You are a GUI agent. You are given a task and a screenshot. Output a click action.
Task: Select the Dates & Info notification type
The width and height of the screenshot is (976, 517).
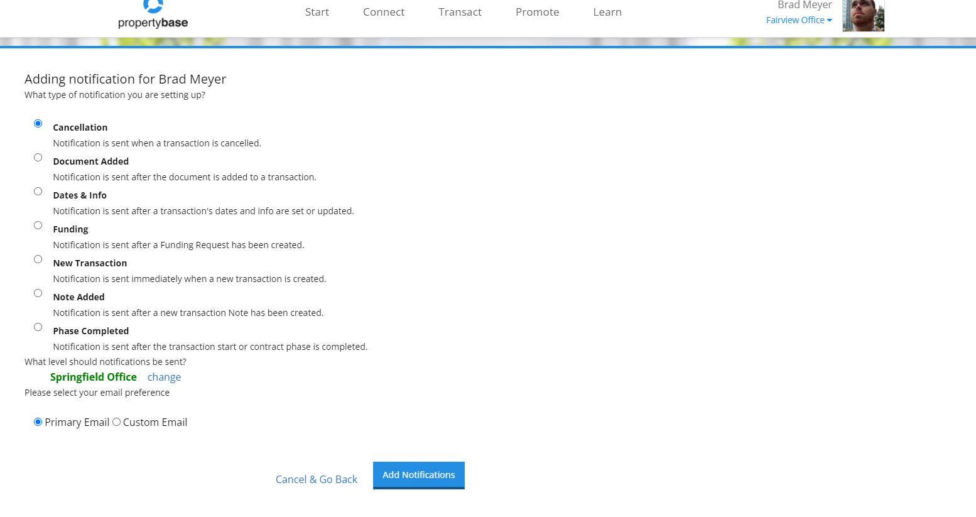pos(38,191)
